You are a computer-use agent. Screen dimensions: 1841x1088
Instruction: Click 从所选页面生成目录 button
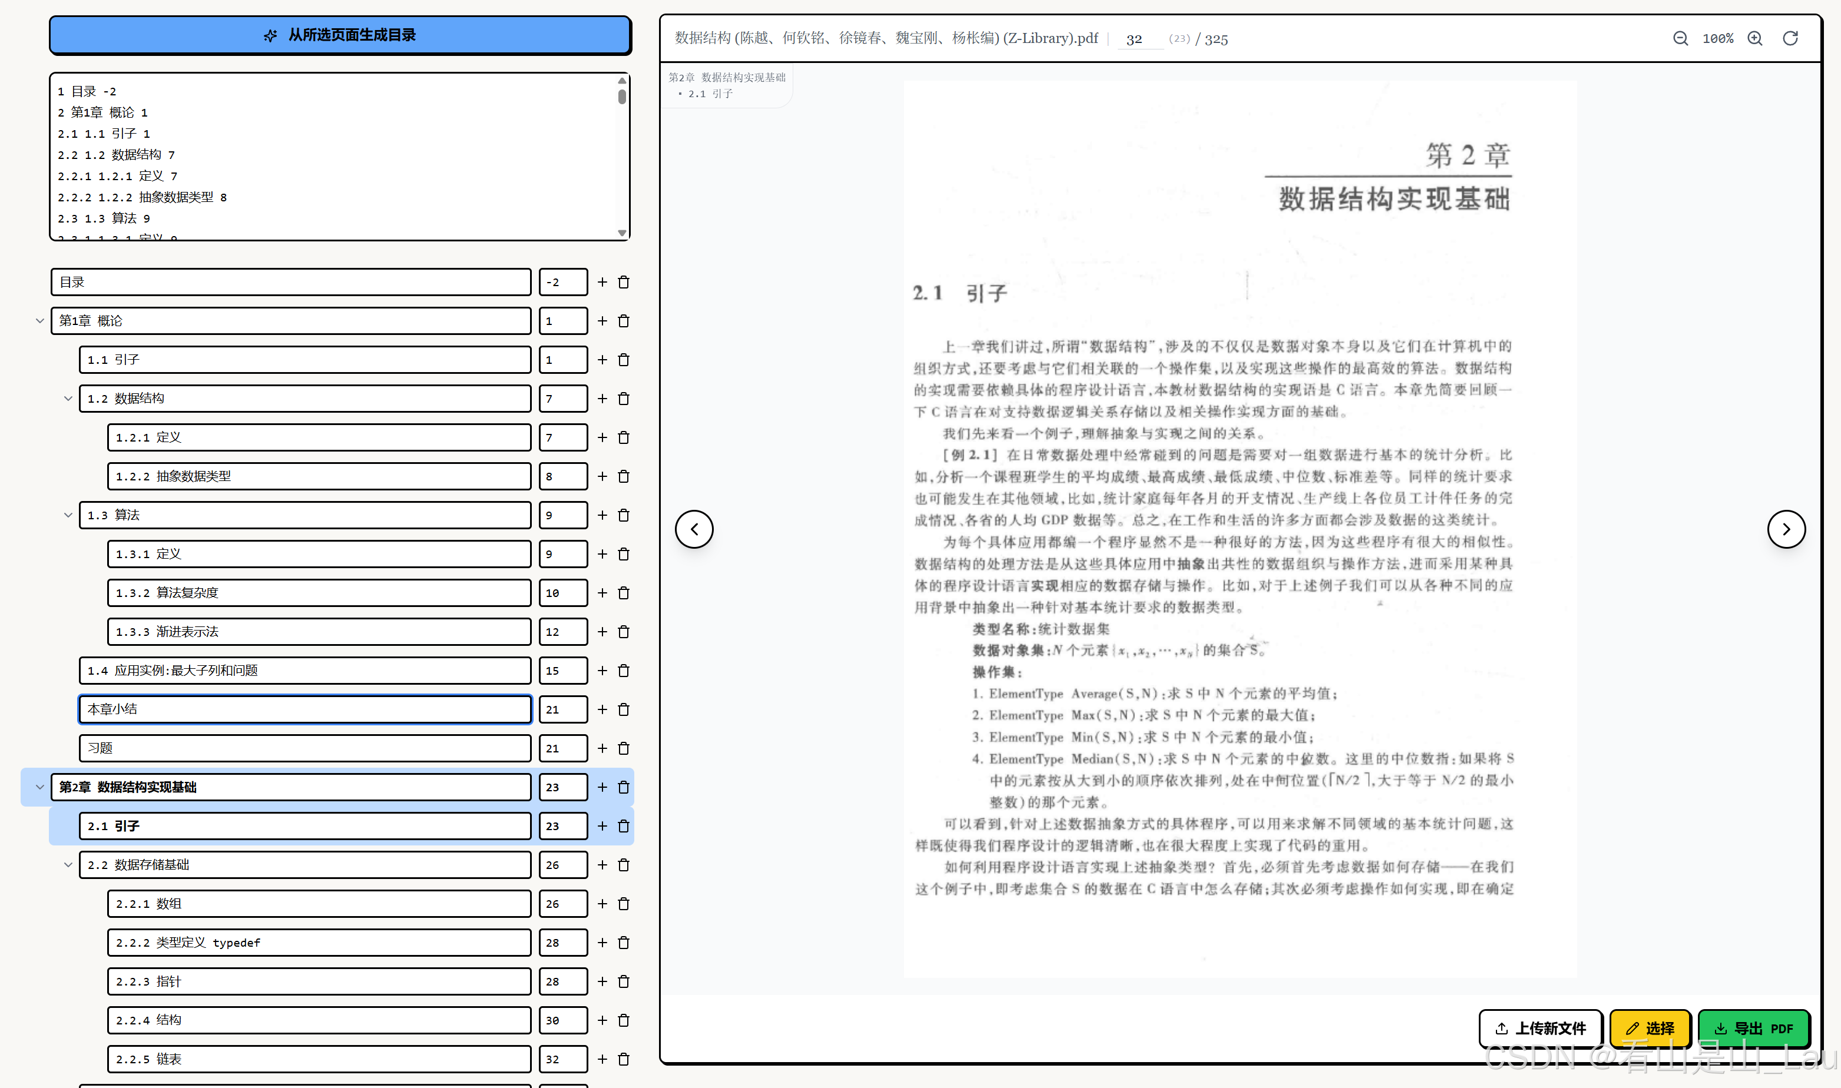(340, 35)
